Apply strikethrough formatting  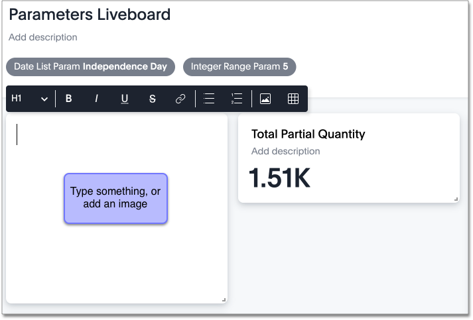click(x=153, y=99)
